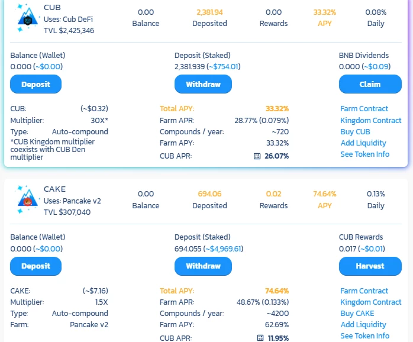Deposit into the CUB kingdom vault
The image size is (413, 342).
[36, 84]
